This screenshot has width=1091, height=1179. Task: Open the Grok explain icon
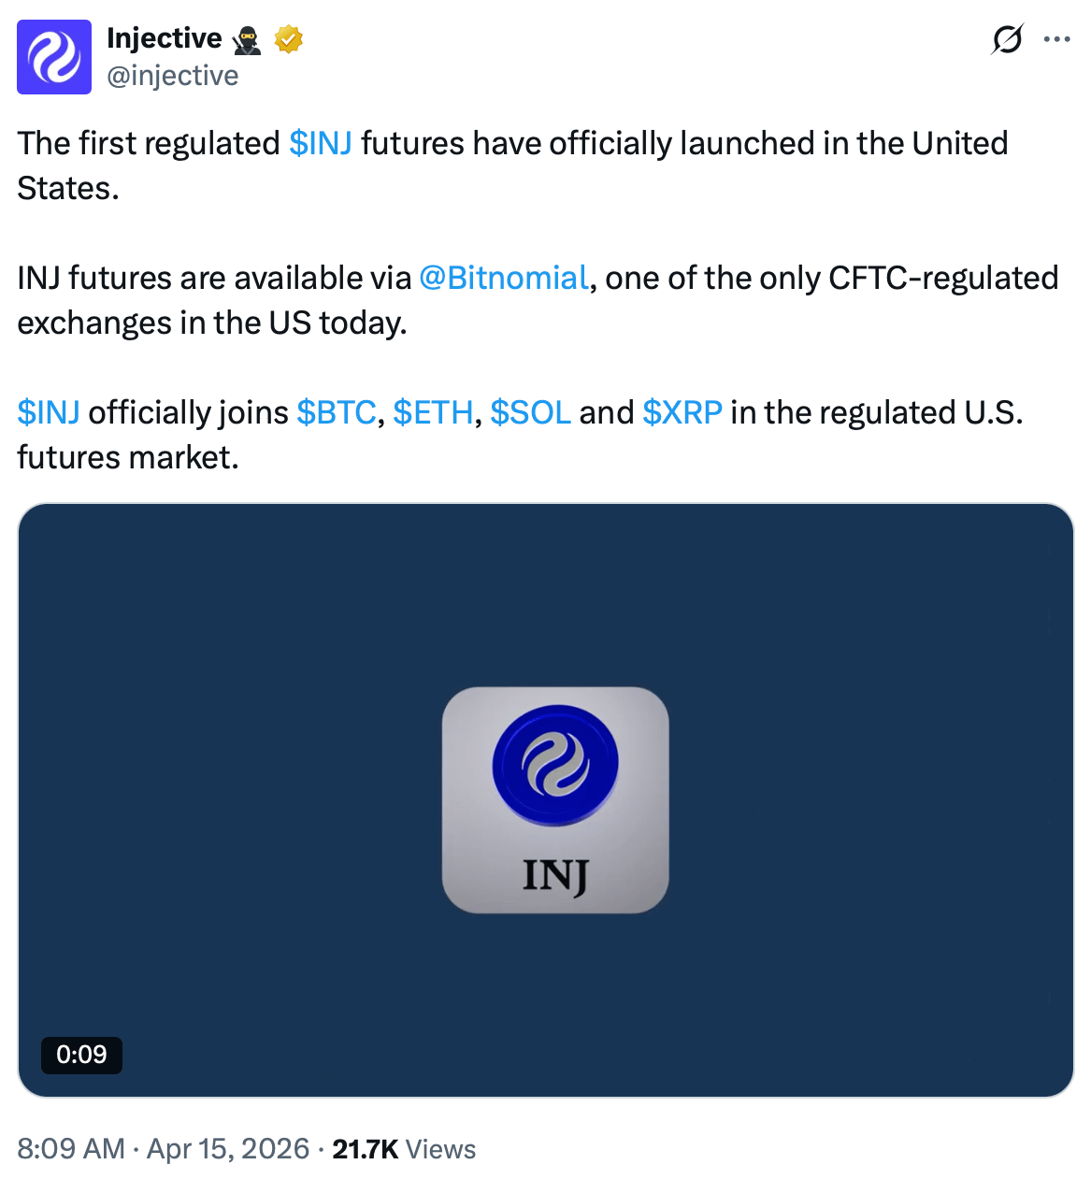[x=1005, y=39]
